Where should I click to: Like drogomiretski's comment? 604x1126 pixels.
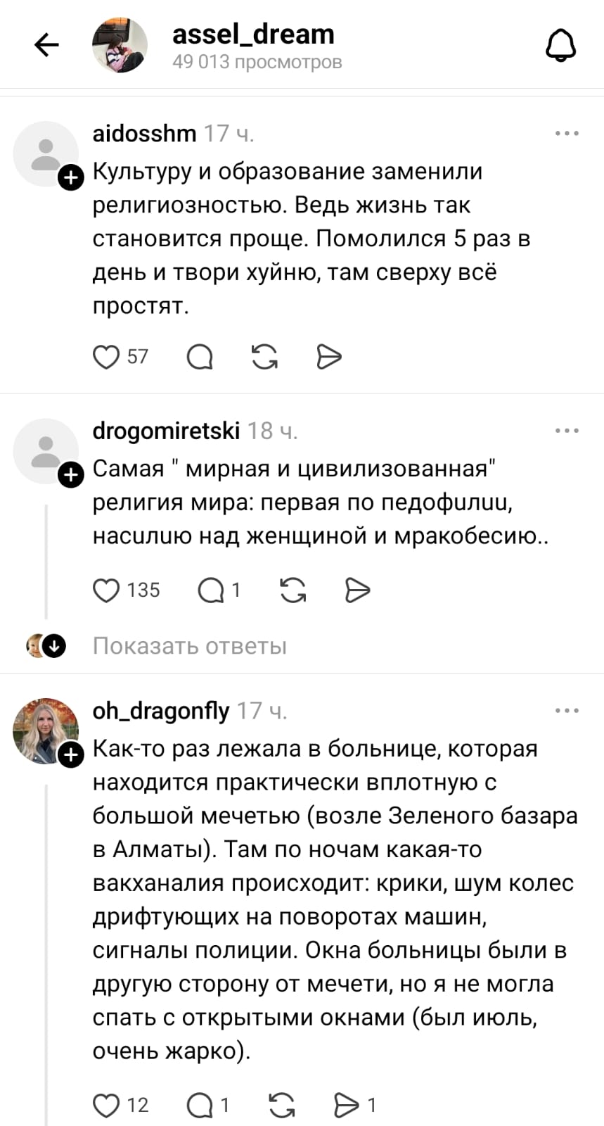click(106, 590)
